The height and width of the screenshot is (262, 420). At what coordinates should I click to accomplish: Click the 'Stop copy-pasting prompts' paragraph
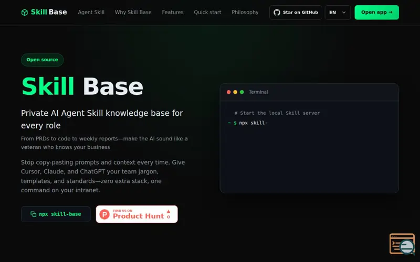[x=103, y=176]
